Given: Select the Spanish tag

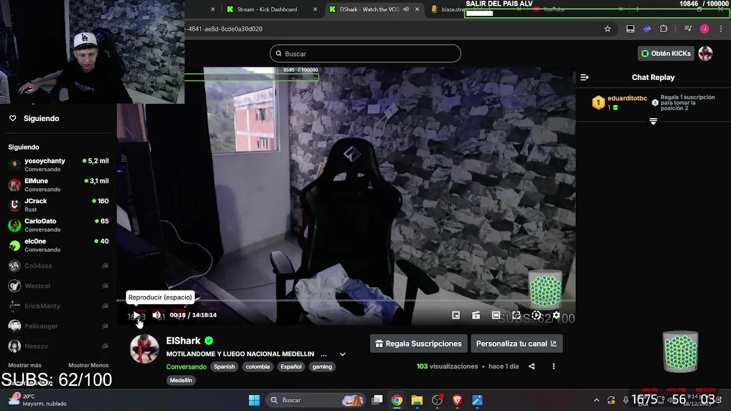Looking at the screenshot, I should click(x=224, y=366).
